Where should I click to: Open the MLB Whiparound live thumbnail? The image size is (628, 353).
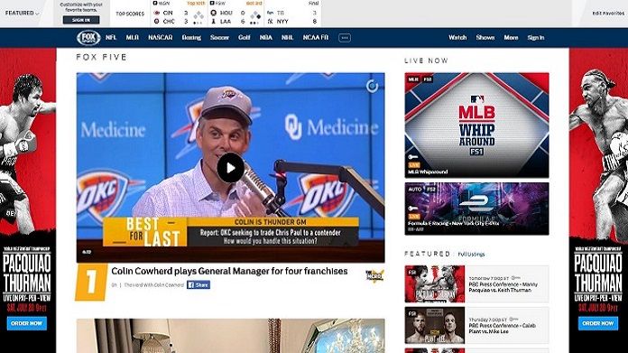click(x=476, y=125)
